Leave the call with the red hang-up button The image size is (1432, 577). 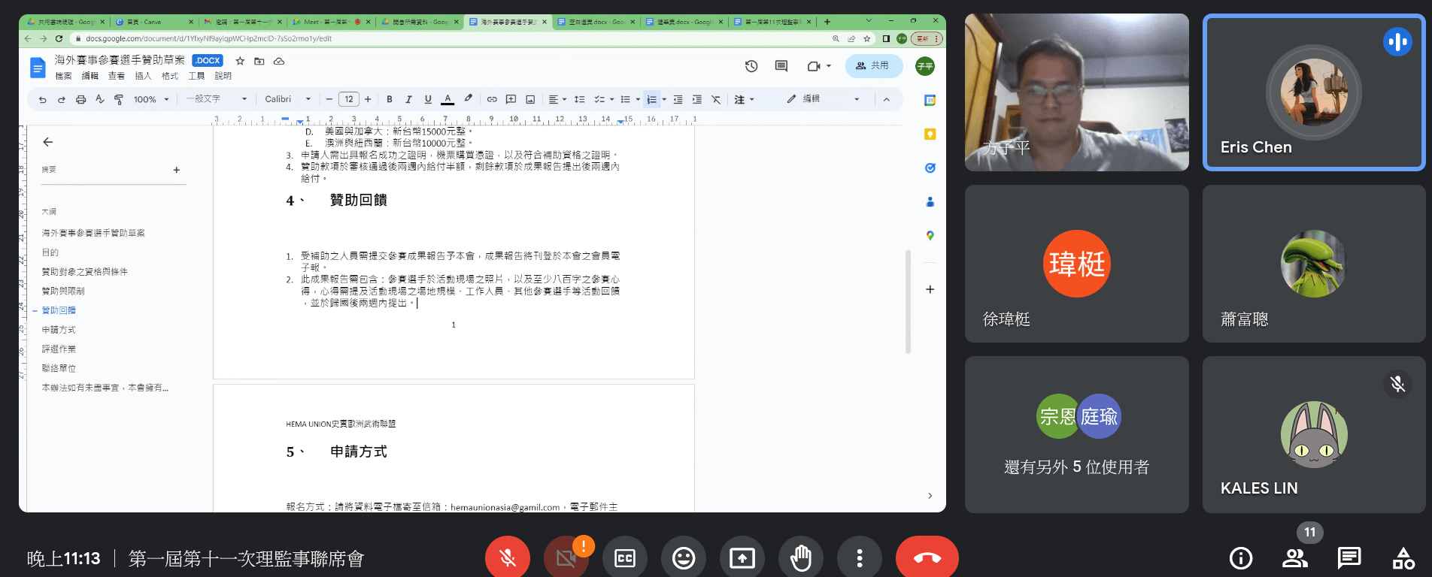(x=927, y=558)
